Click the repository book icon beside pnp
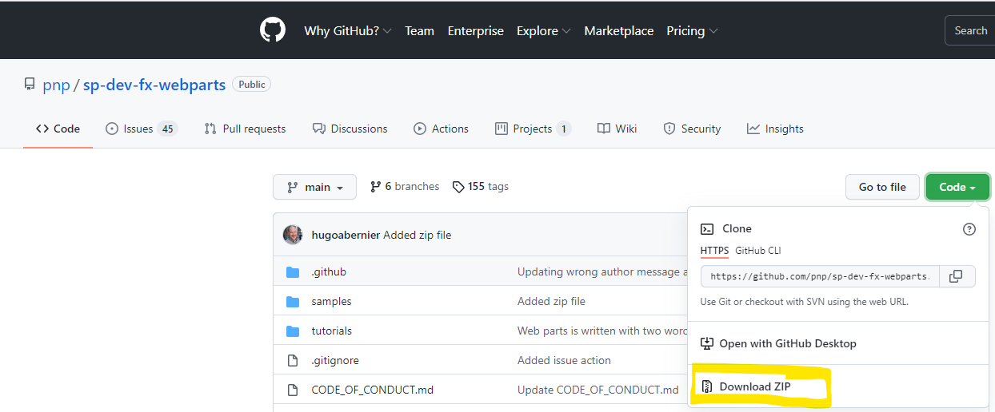 coord(30,85)
